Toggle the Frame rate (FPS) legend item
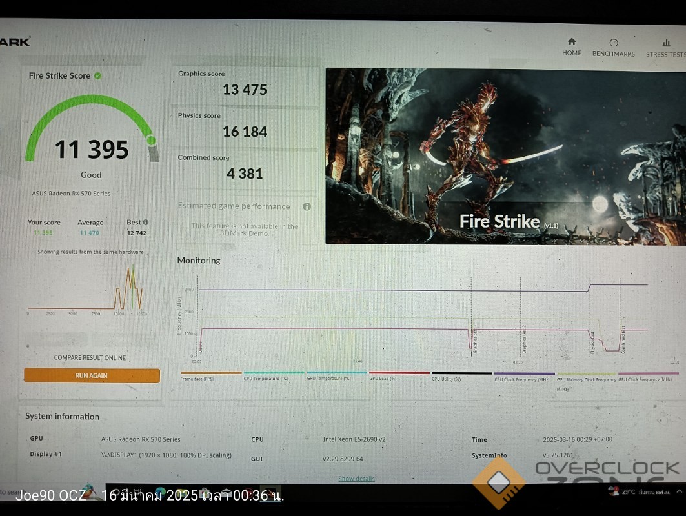This screenshot has height=516, width=686. (211, 375)
